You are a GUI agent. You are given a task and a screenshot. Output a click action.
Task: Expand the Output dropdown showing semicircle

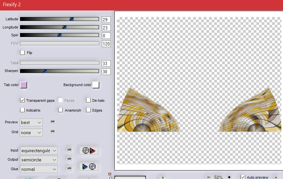point(39,160)
